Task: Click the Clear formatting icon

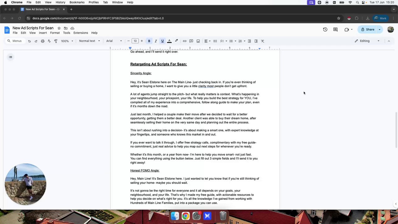Action: (262, 41)
